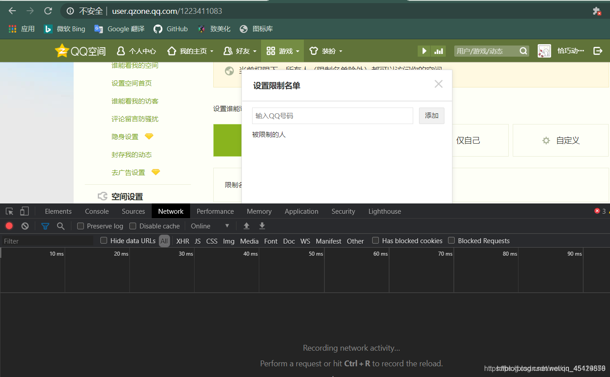Check the Blocked Requests checkbox
Image resolution: width=610 pixels, height=377 pixels.
(x=451, y=240)
